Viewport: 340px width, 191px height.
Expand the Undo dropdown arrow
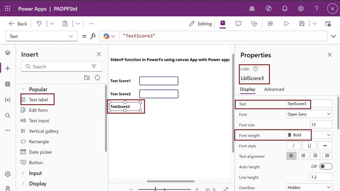(x=52, y=24)
